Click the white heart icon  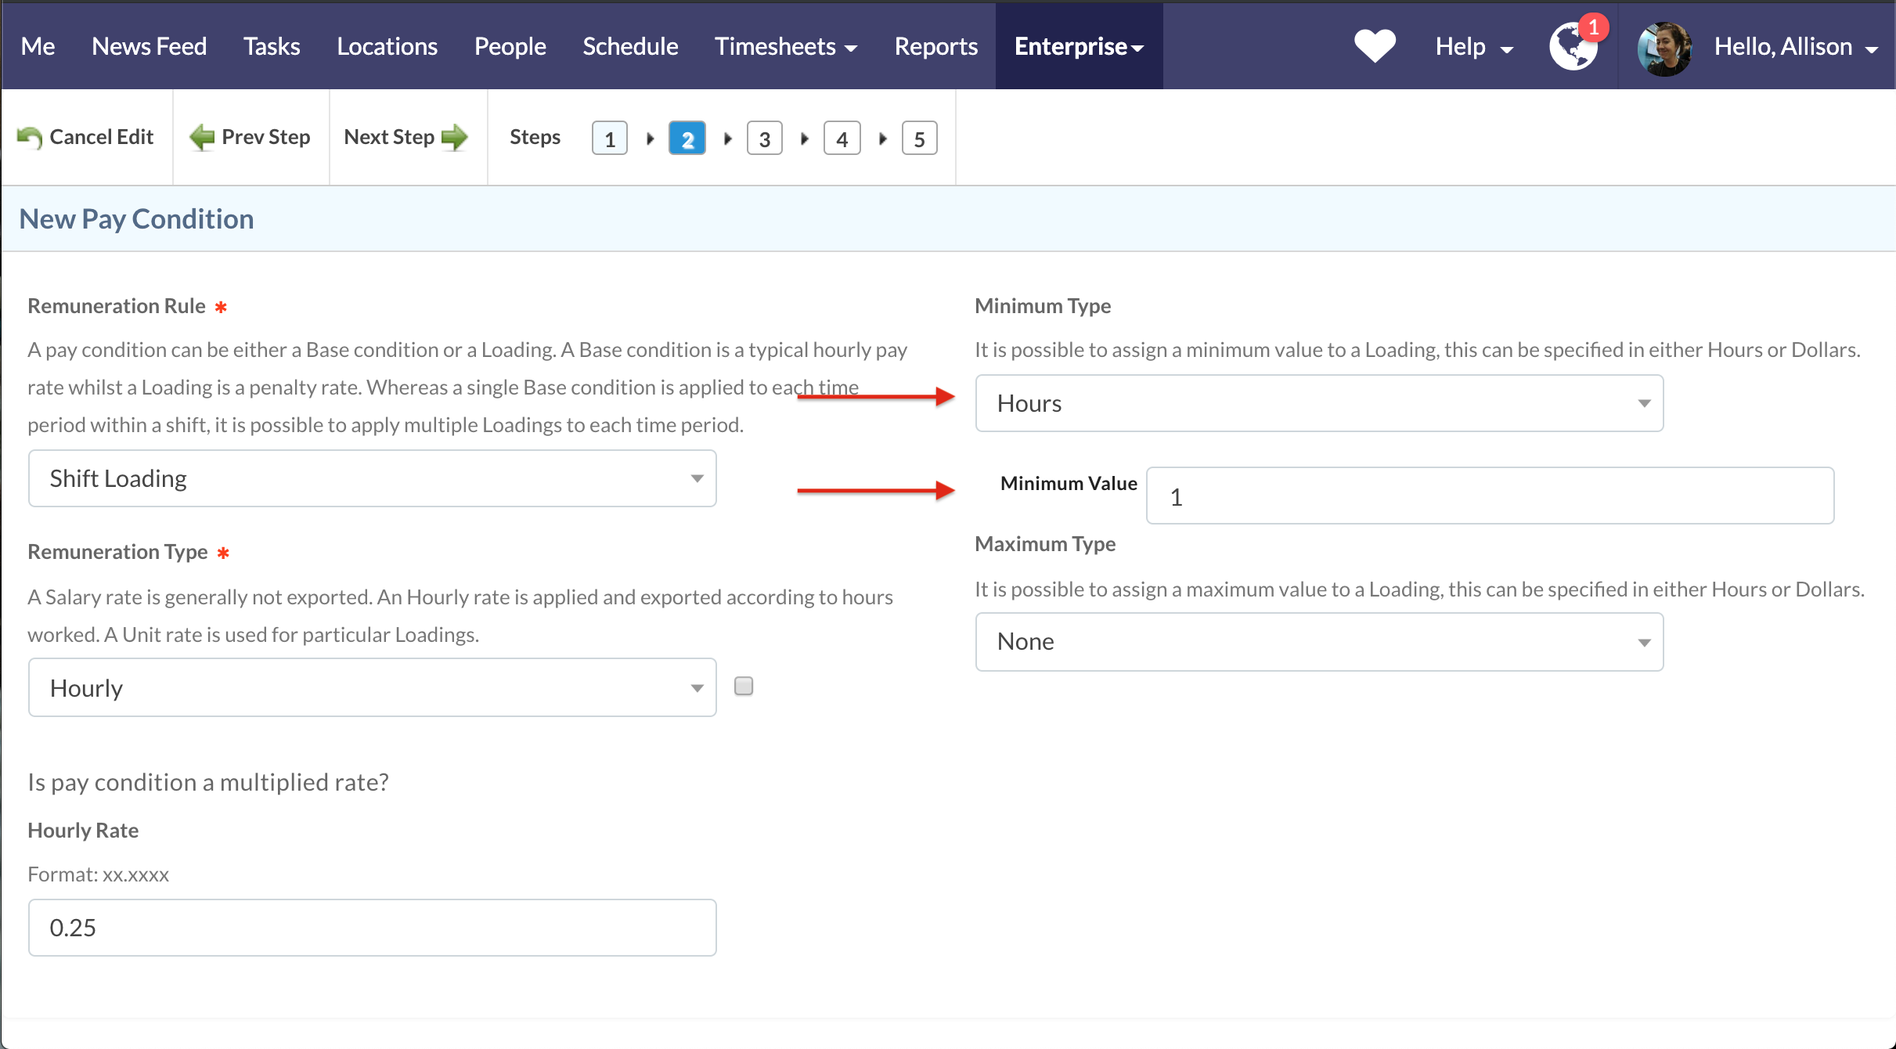point(1375,45)
